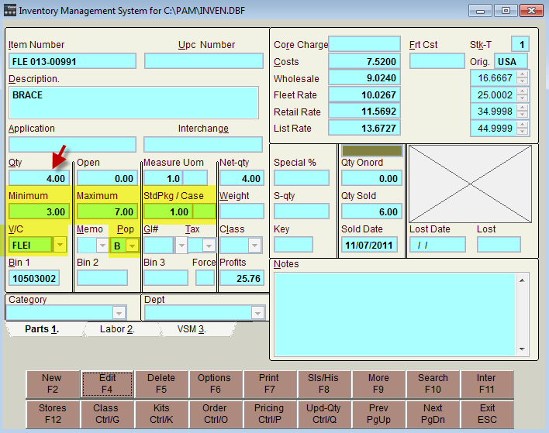
Task: Click the Costs field 7.5200
Action: coord(364,61)
